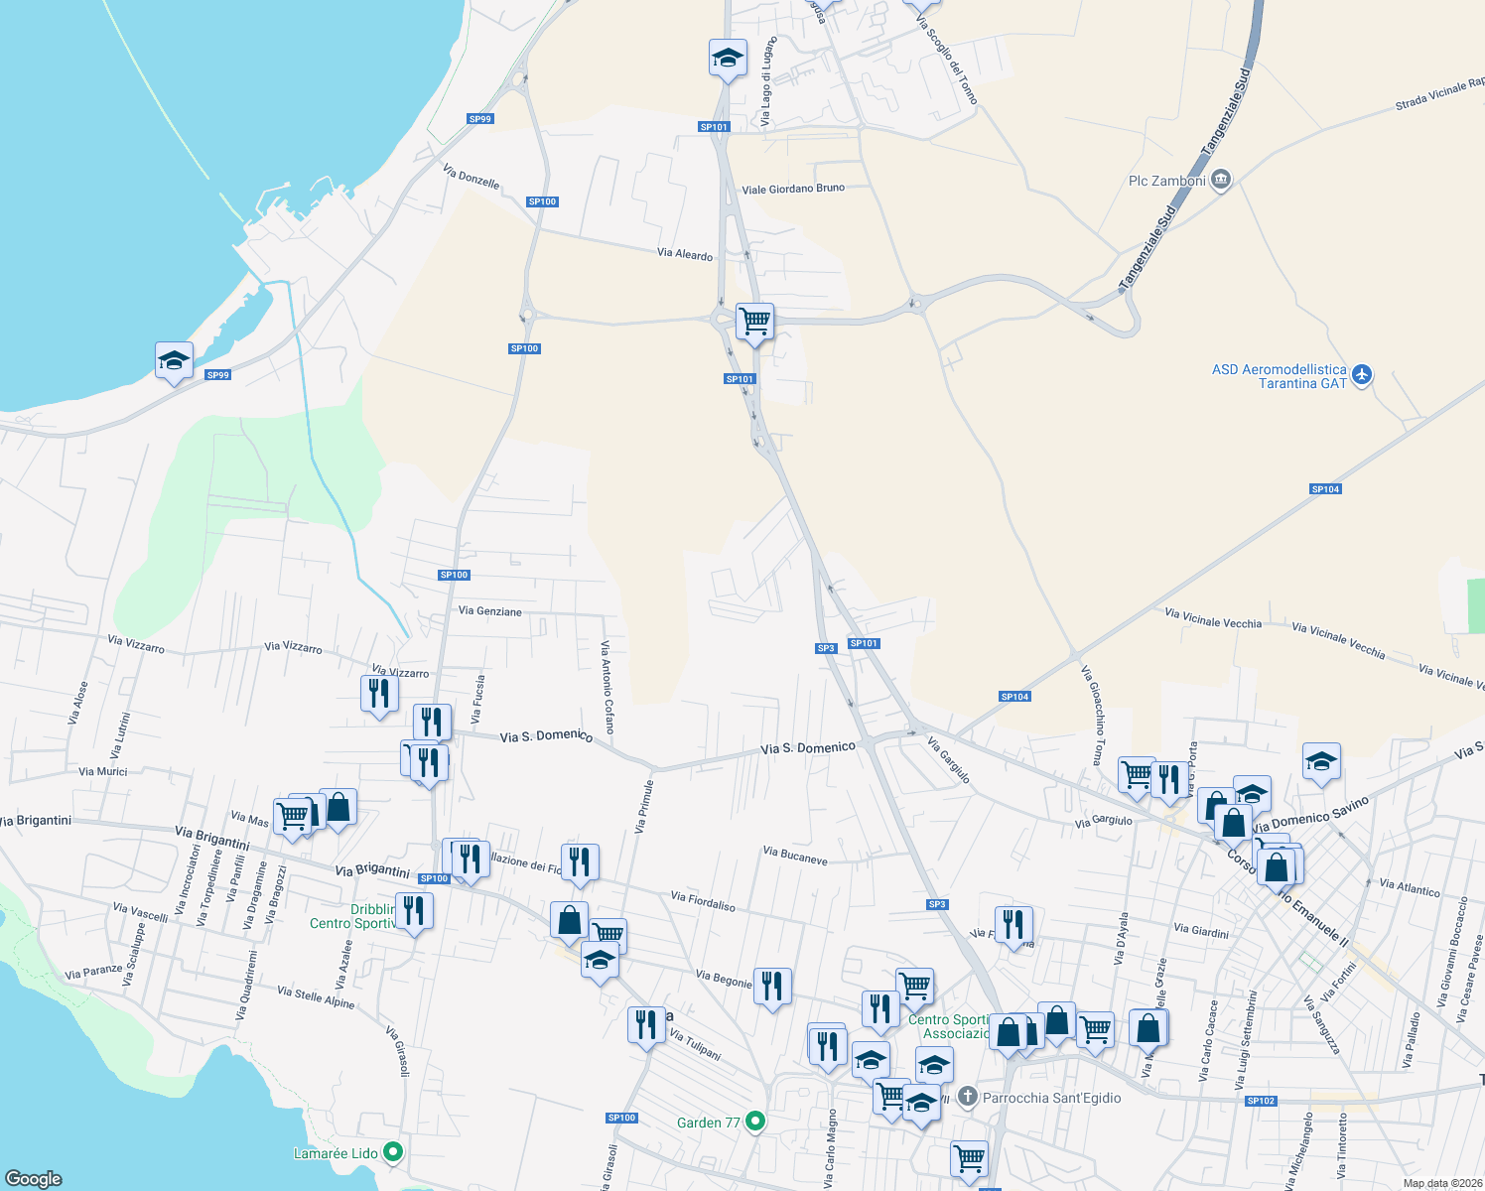Select the green Garden 77 place marker

pos(755,1121)
